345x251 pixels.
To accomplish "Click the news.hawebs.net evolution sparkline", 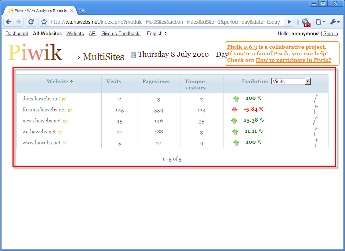I will tap(299, 121).
